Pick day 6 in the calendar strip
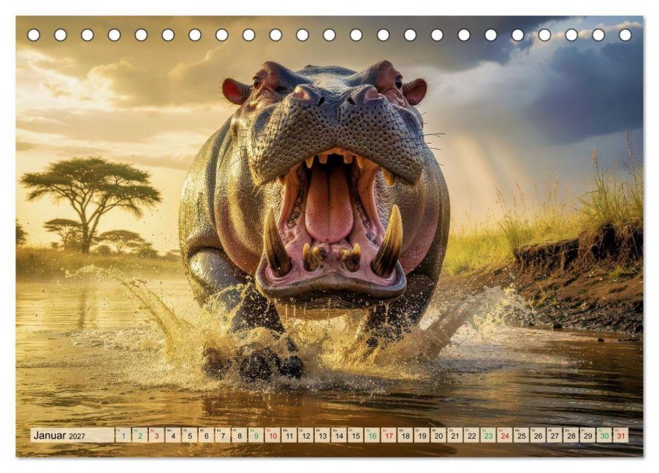659x473 pixels. click(x=206, y=435)
